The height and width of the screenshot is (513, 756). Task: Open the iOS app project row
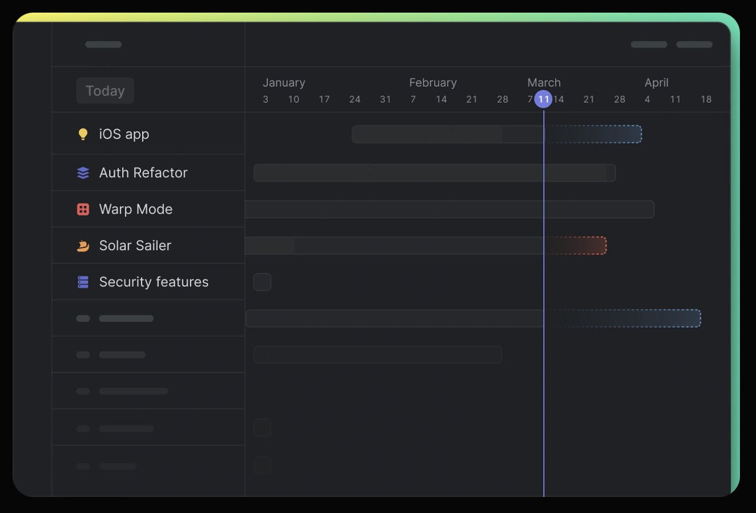pos(124,134)
